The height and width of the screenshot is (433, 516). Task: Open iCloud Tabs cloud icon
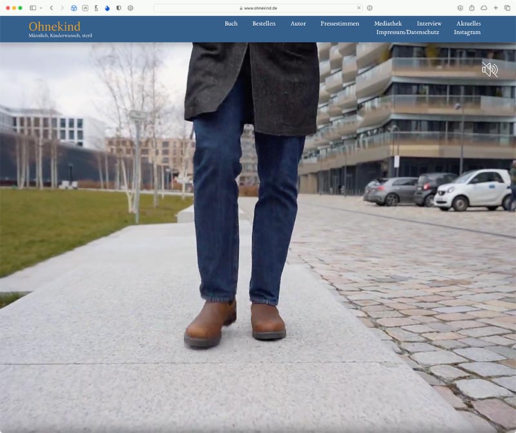click(484, 8)
